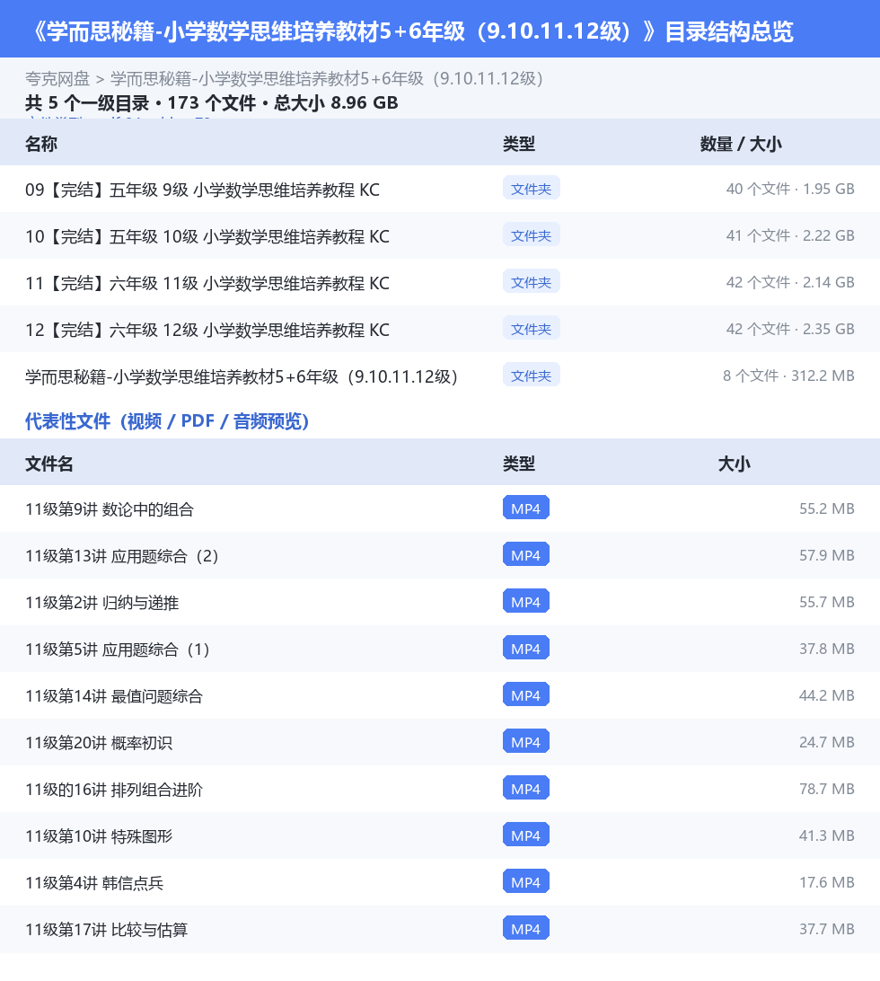Select file 11级第20讲 概率初识
880x981 pixels.
click(99, 743)
